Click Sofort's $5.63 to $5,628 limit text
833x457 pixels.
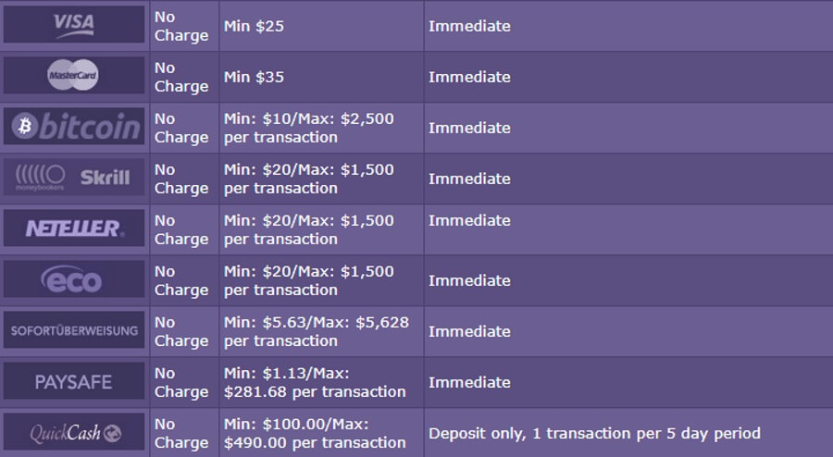click(x=317, y=332)
